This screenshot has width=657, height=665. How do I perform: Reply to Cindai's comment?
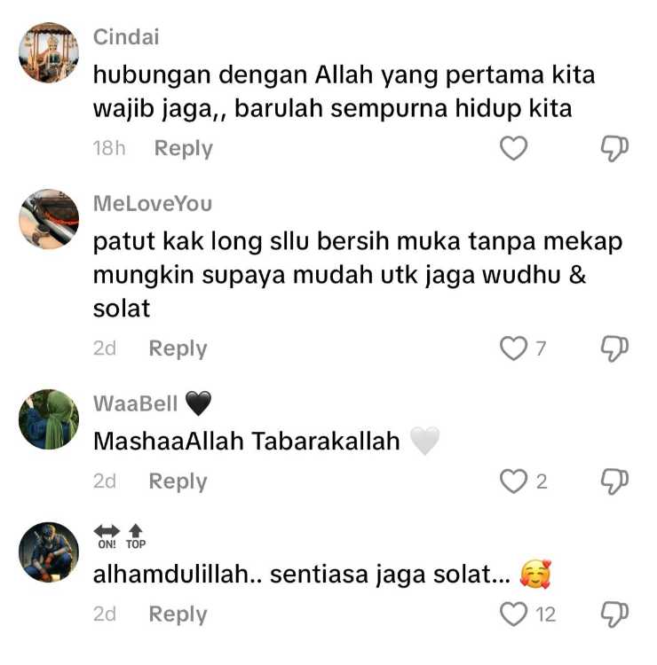pos(184,148)
